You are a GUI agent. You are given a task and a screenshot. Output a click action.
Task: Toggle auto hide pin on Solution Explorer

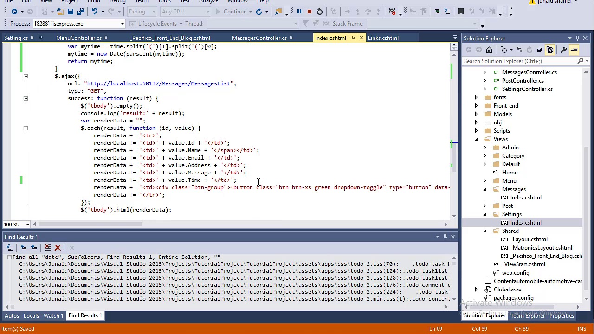[577, 39]
